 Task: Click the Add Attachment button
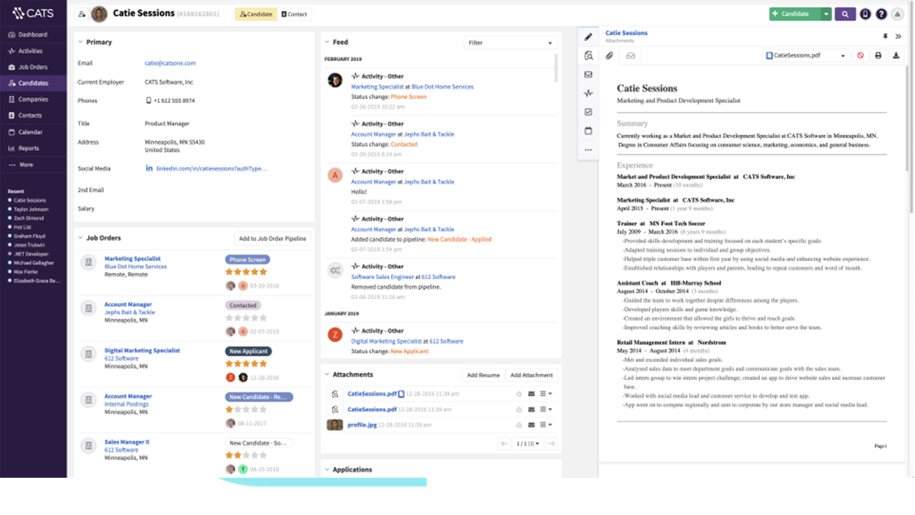tap(531, 375)
